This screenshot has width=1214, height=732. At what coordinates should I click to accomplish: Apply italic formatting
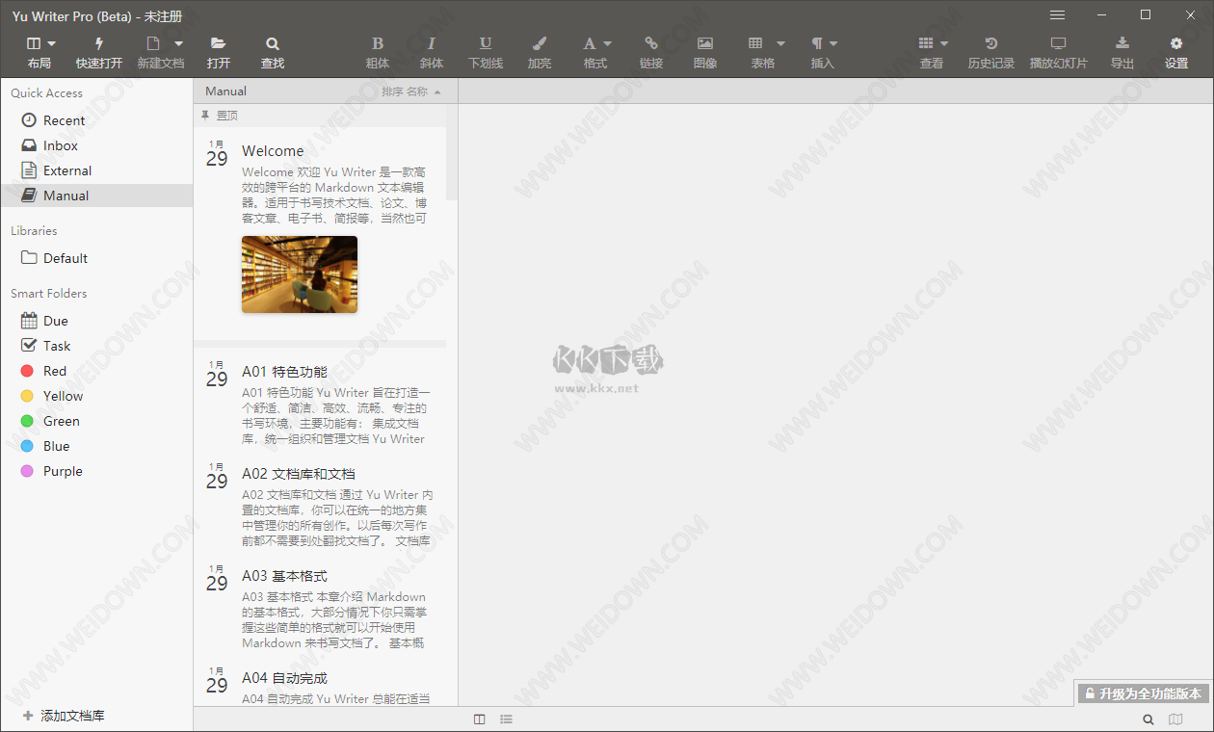click(x=431, y=51)
